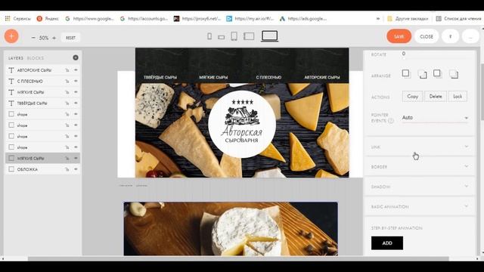Hide the first shape layer

pyautogui.click(x=76, y=114)
